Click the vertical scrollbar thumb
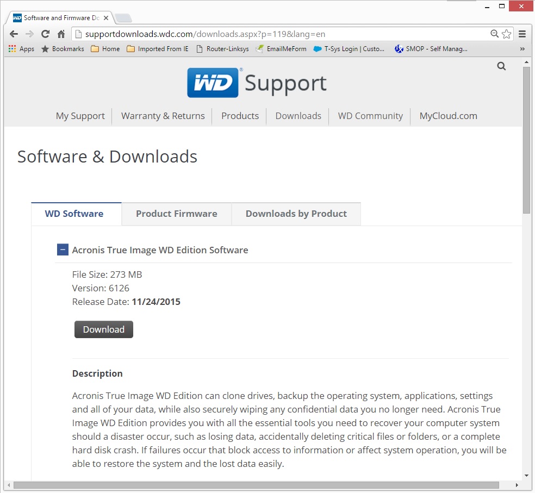535x493 pixels. point(526,140)
